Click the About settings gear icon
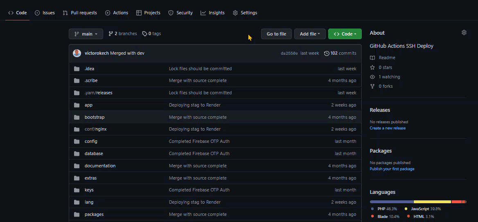 click(464, 33)
